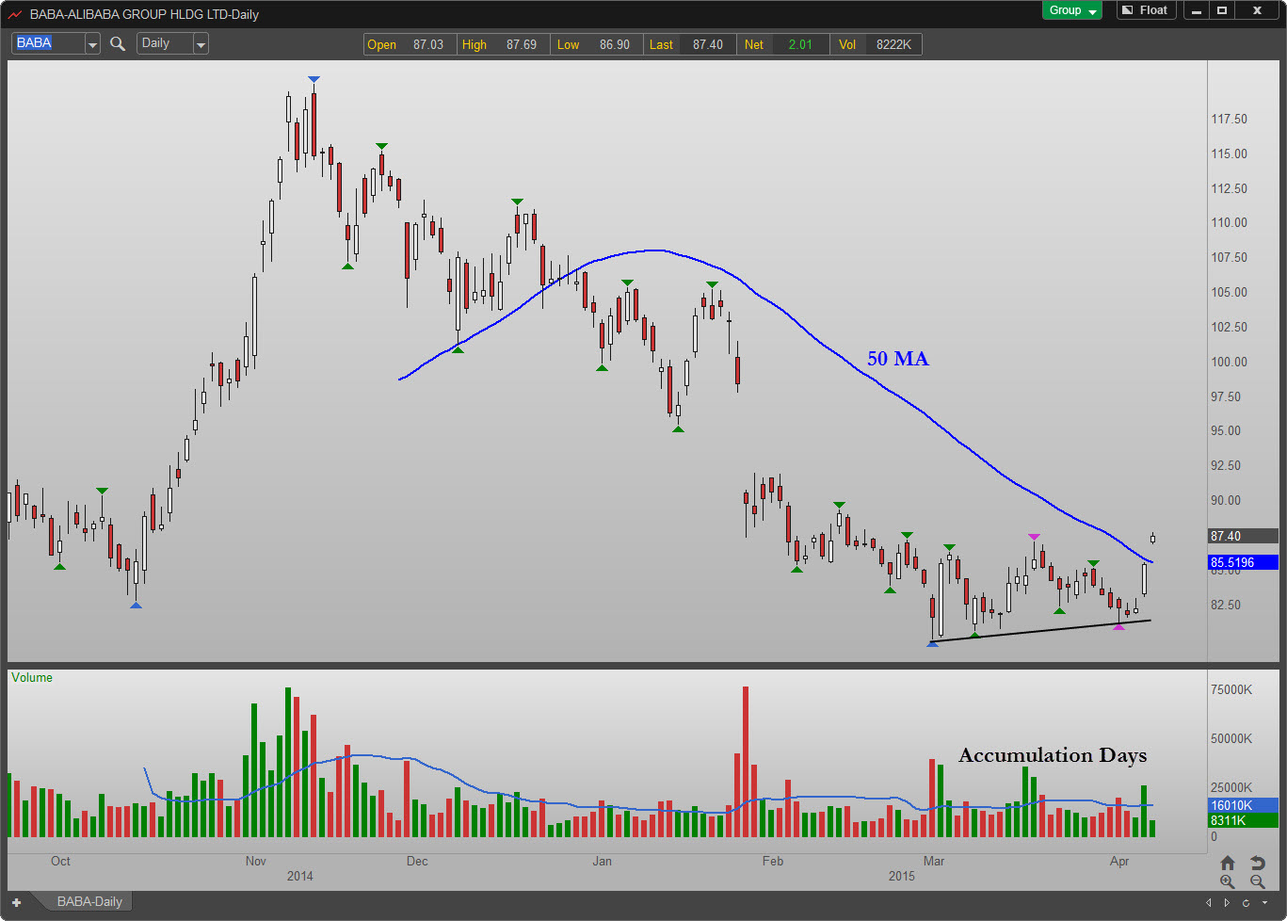Open the green Group dropdown
Image resolution: width=1287 pixels, height=921 pixels.
point(1071,10)
